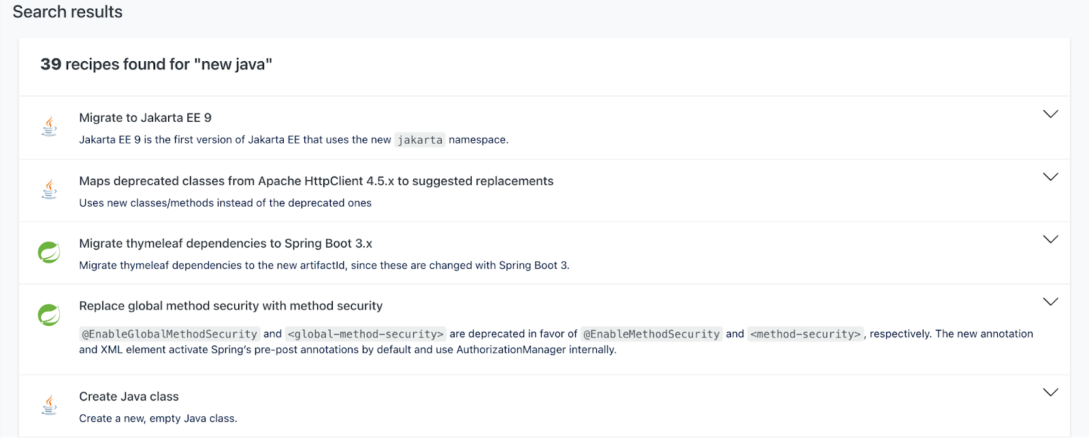Click description Create a new, empty Java class

158,418
